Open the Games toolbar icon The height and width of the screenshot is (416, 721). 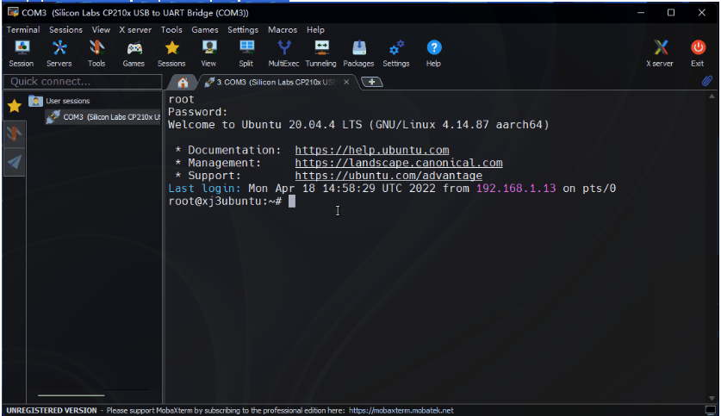(x=134, y=53)
